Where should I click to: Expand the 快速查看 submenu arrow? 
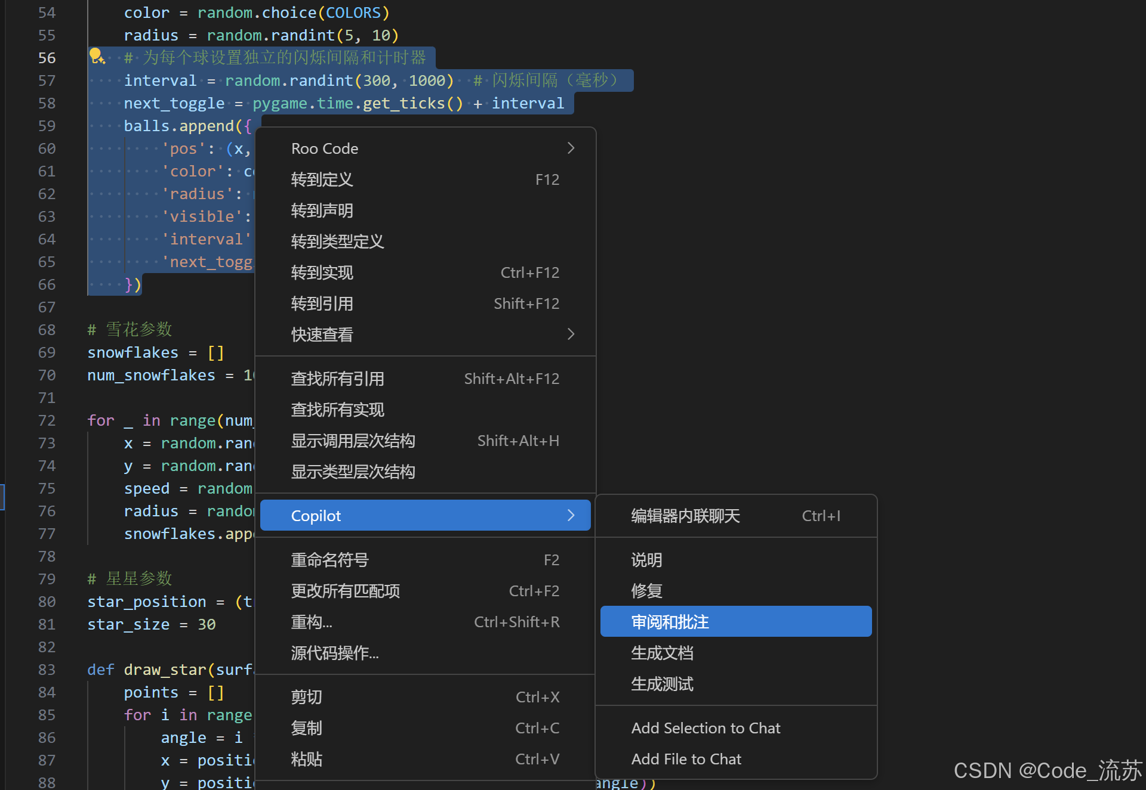[571, 334]
